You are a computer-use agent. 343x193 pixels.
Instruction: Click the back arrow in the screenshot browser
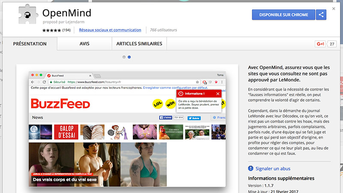coord(33,82)
